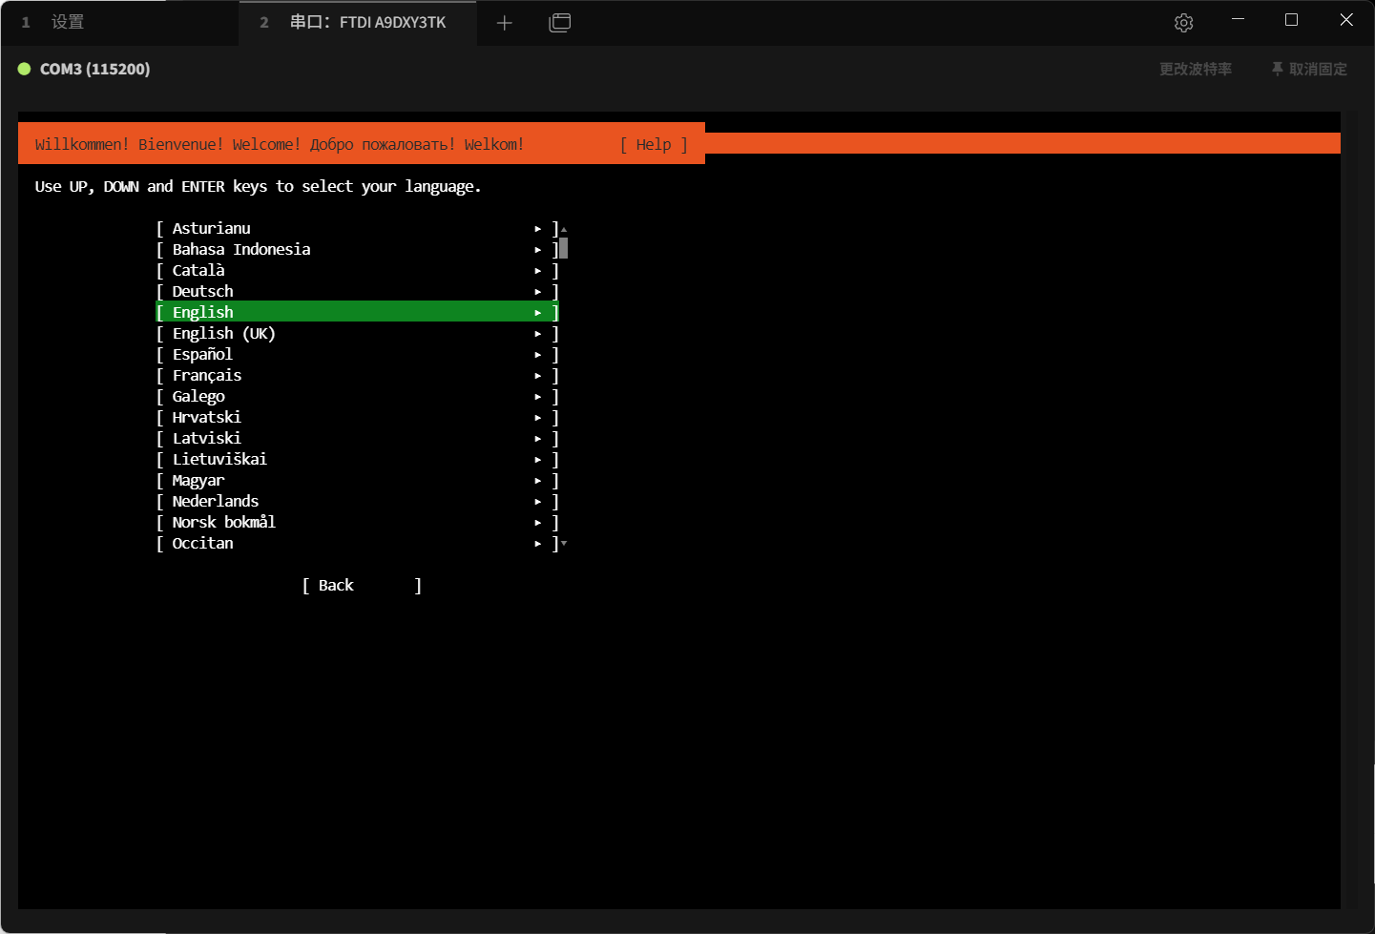Click the green COM3 connection status dot
Screen dimensions: 1375x934
25,69
